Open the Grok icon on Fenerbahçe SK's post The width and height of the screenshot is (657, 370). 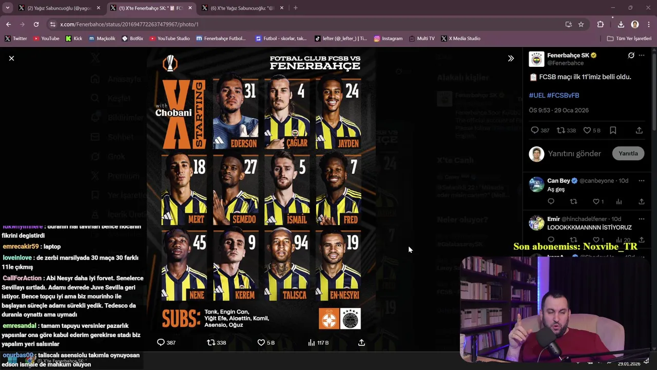[631, 55]
